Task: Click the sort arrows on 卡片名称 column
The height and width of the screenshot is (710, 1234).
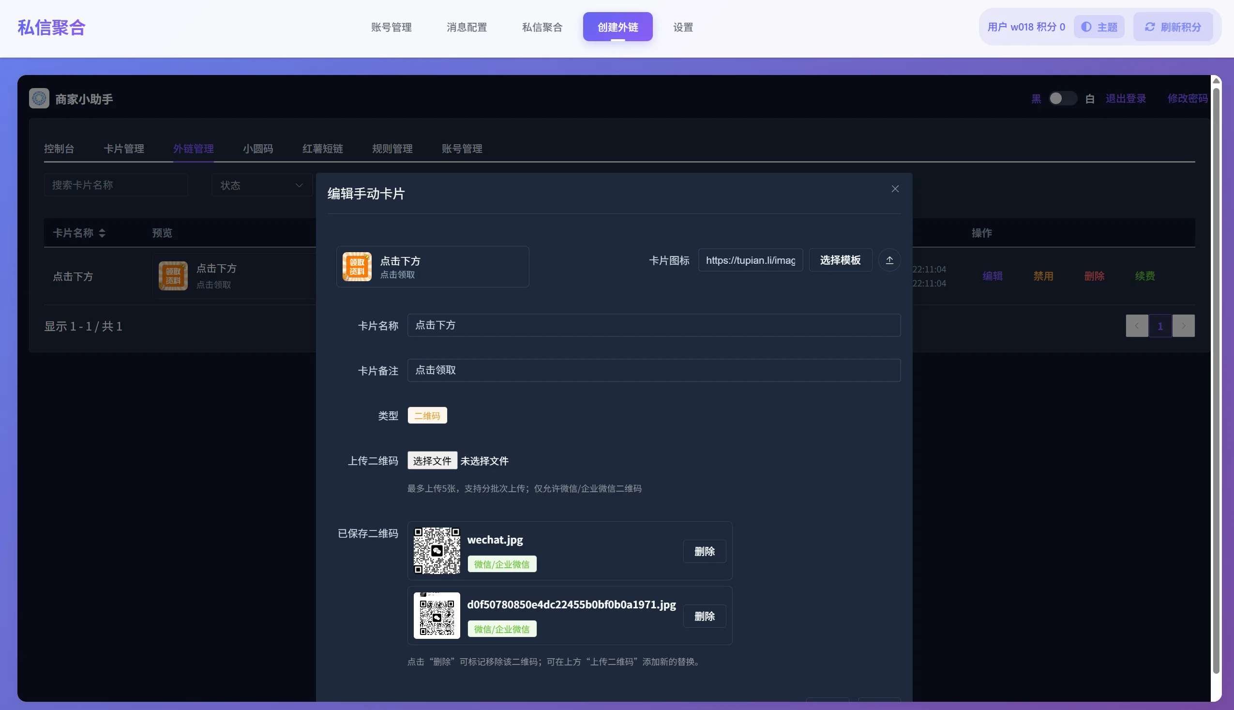Action: click(103, 233)
